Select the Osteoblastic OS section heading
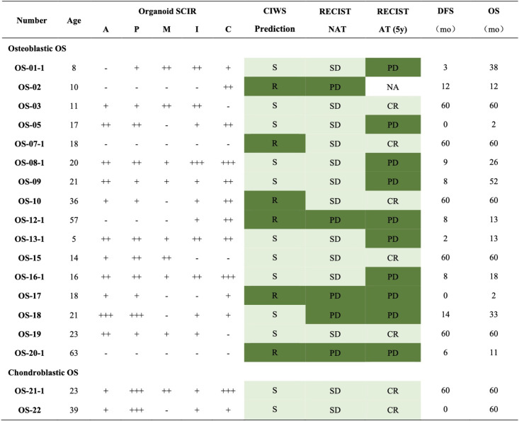This screenshot has width=519, height=421. (37, 49)
